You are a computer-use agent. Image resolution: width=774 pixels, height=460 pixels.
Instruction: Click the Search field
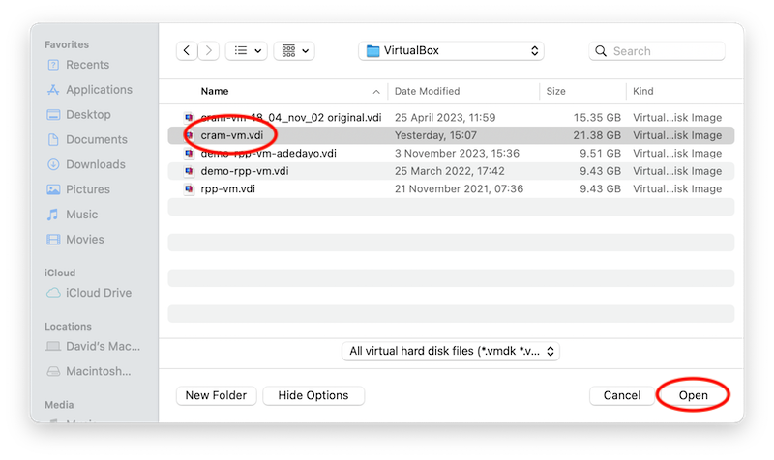[x=657, y=51]
